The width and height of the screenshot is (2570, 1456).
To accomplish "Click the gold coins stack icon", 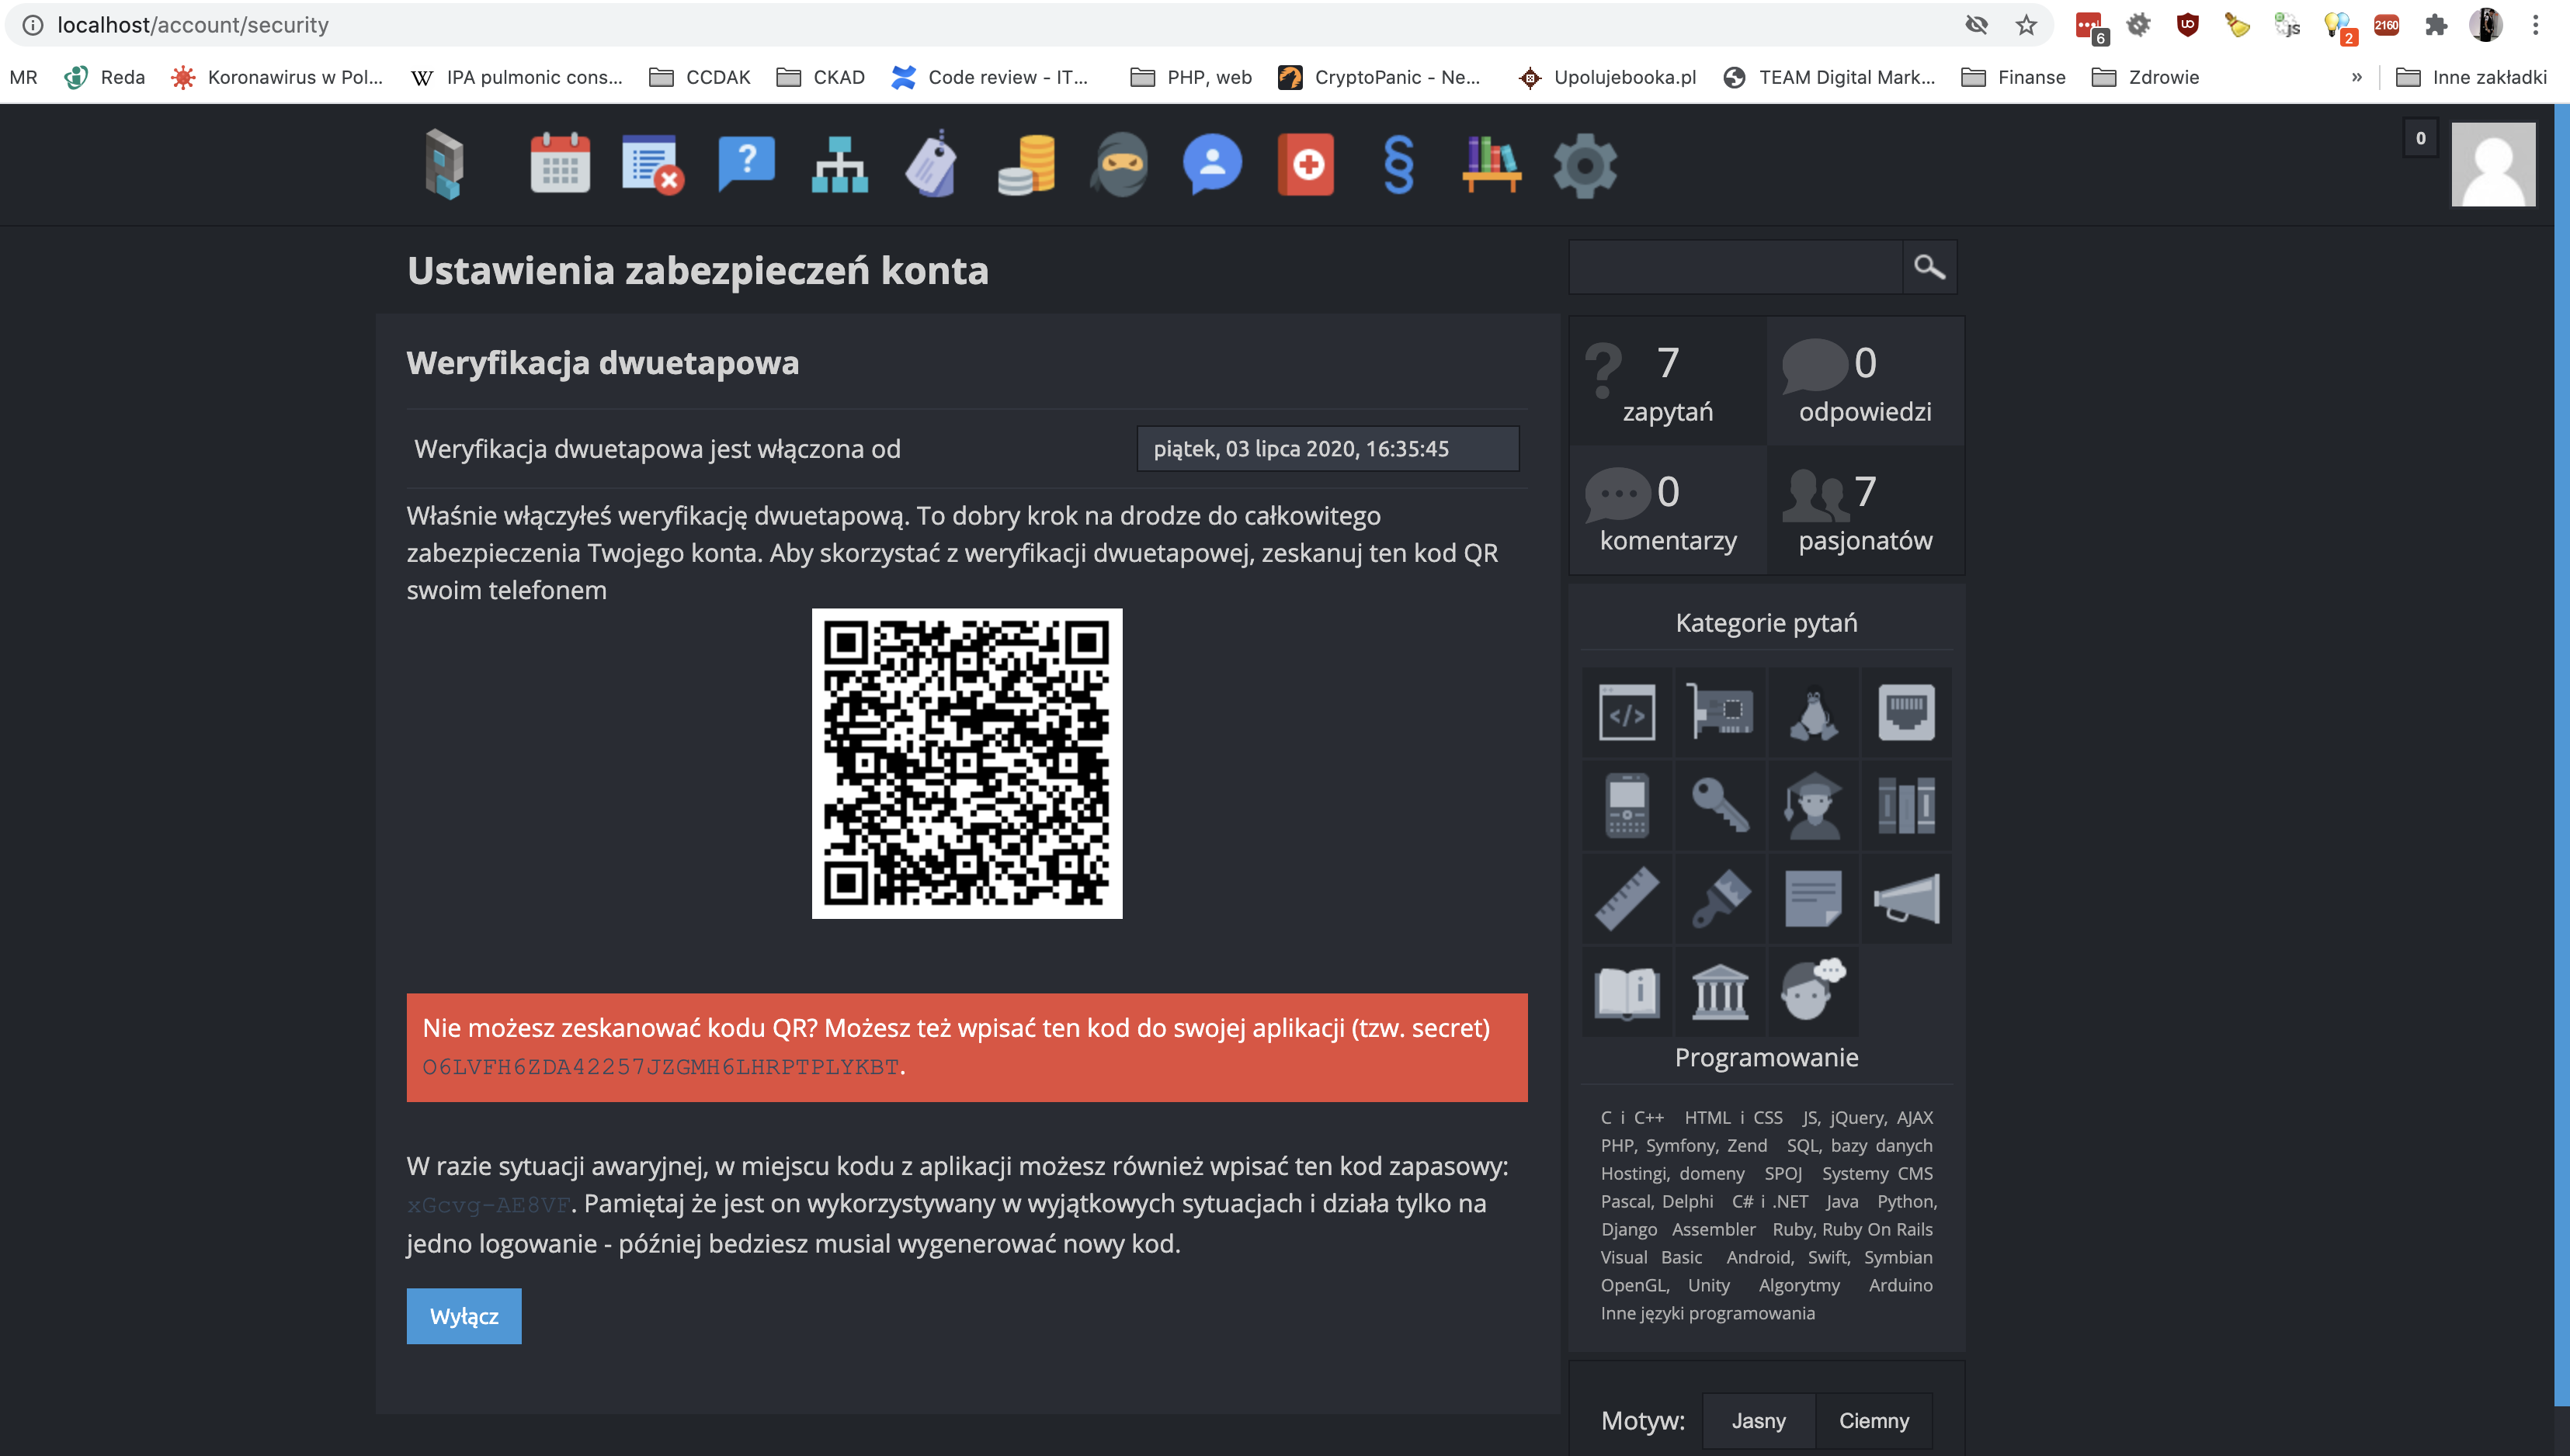I will (1026, 164).
